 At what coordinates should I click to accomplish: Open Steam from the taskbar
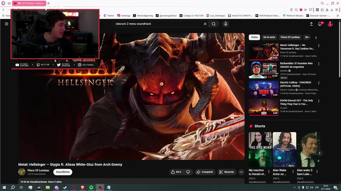[65, 188]
